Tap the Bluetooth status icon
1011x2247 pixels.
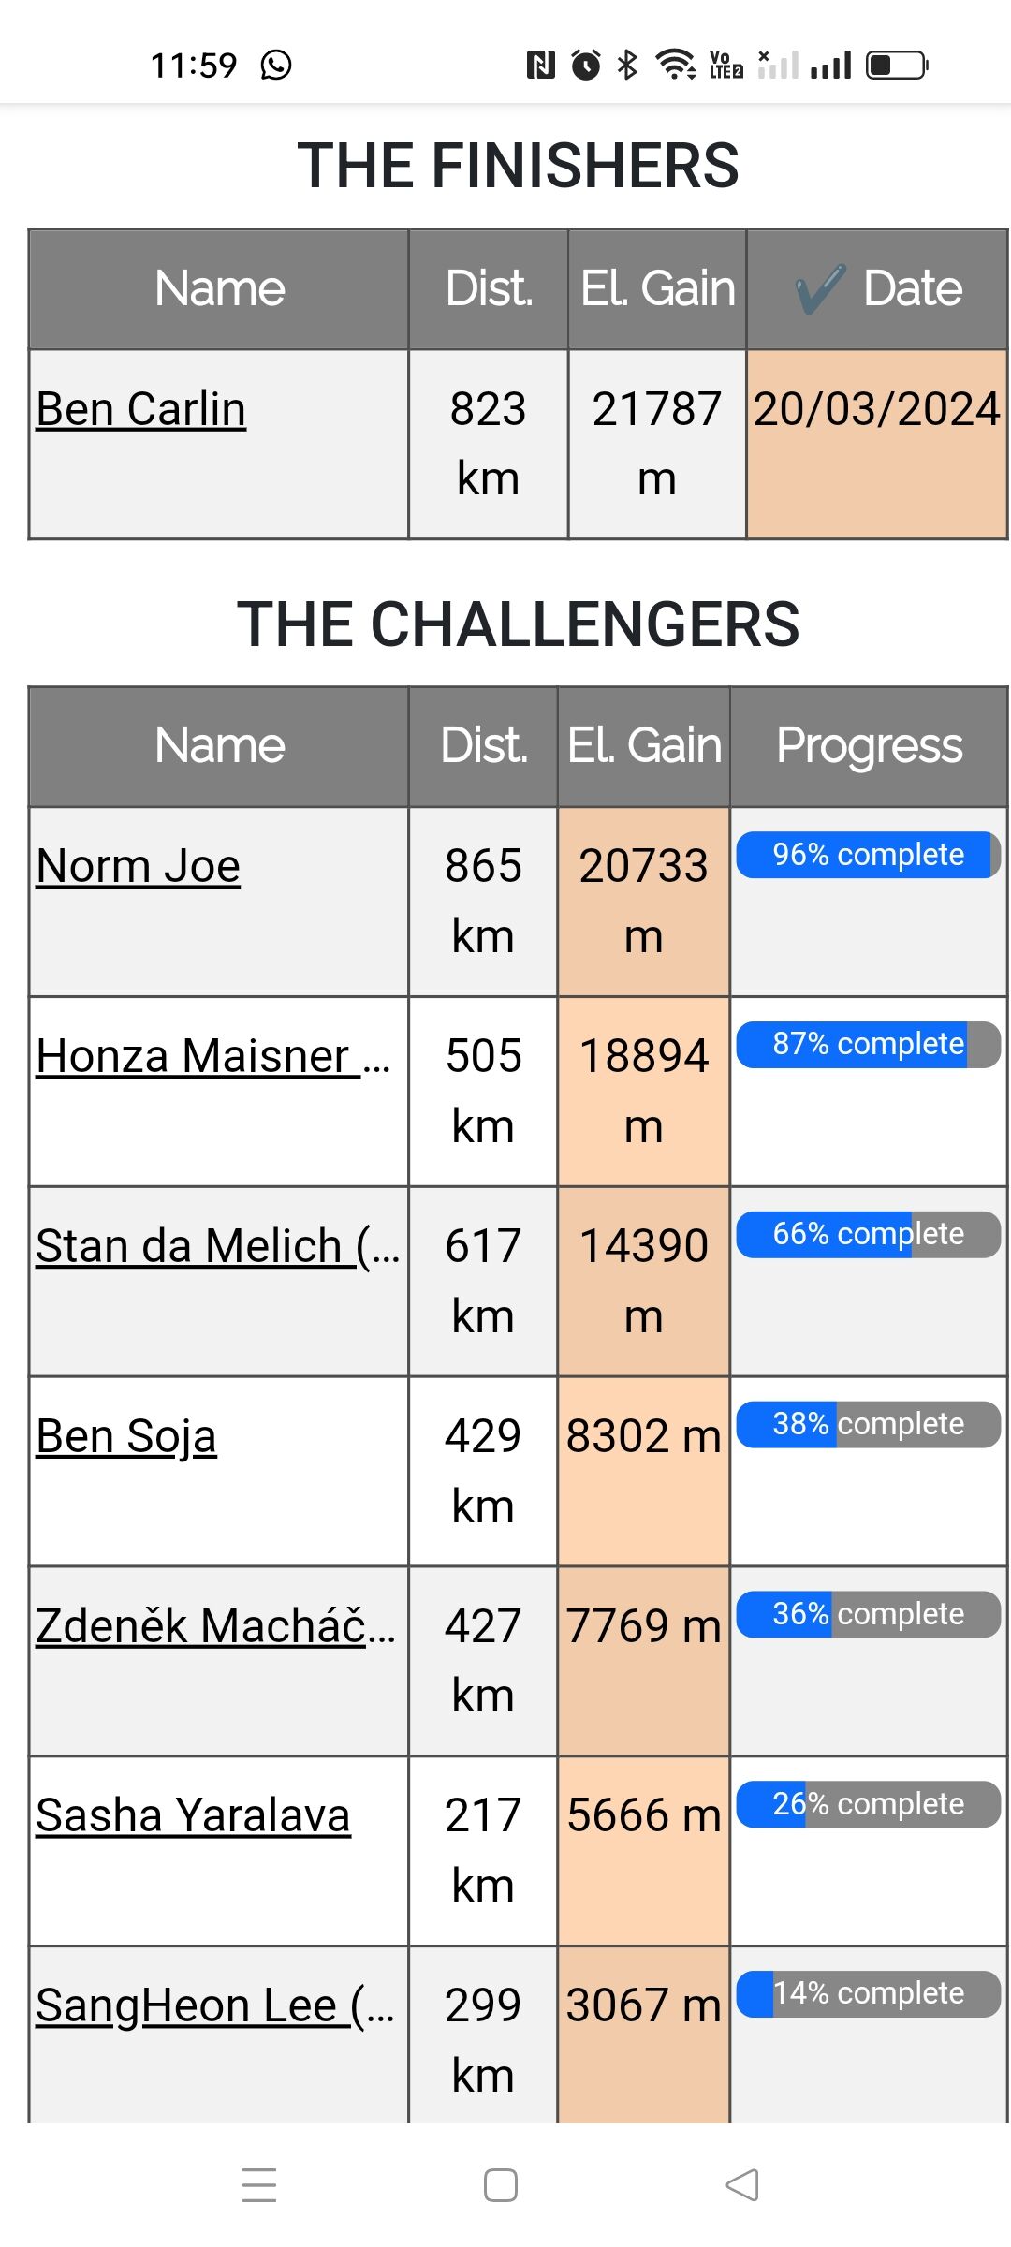pos(627,65)
